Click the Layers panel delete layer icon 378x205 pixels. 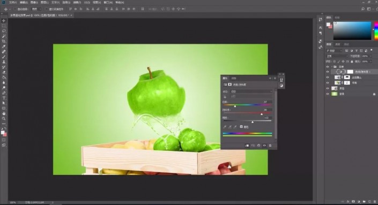click(x=374, y=201)
